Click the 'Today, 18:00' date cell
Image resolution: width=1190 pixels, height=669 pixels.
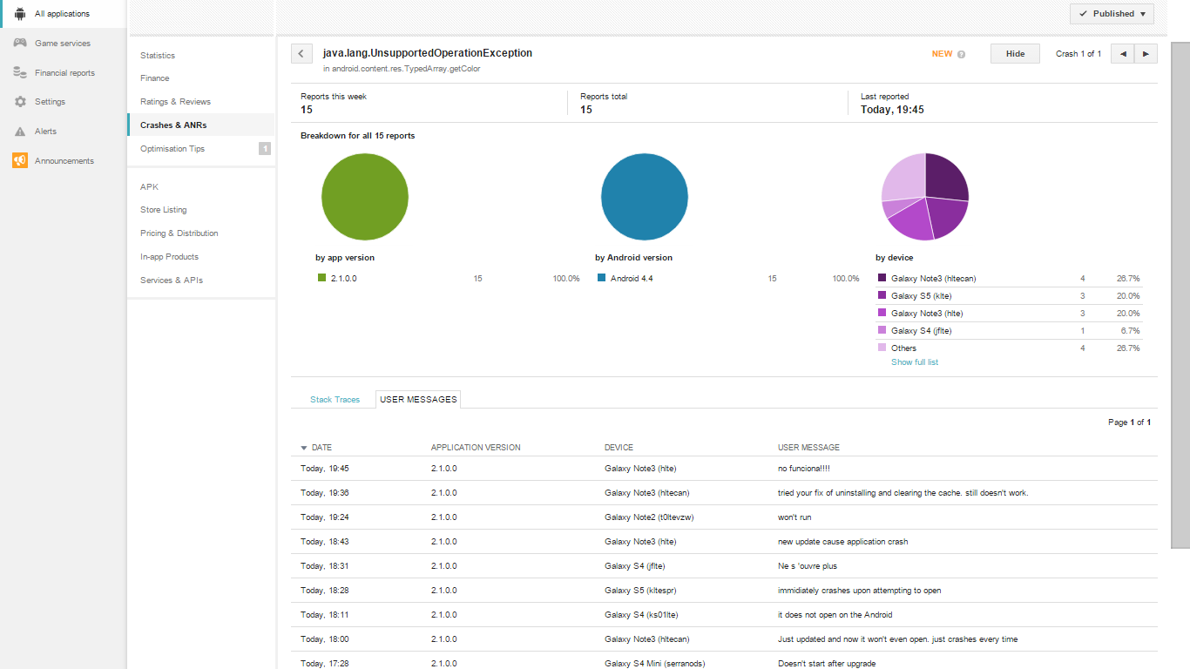tap(325, 639)
